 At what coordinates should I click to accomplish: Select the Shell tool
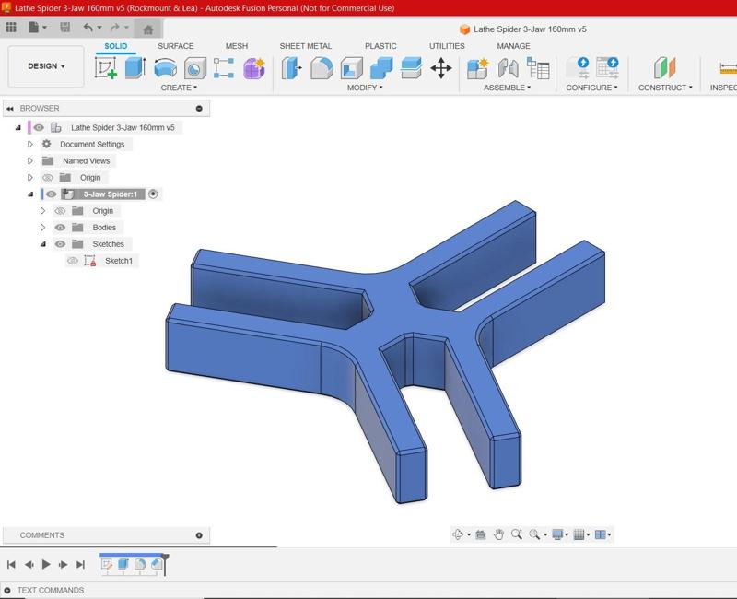pos(352,68)
